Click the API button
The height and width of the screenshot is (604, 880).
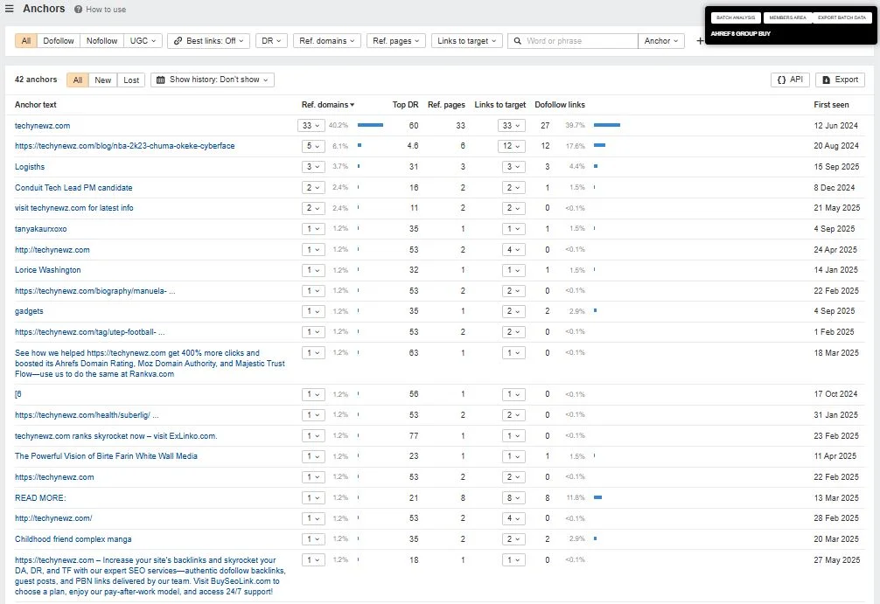coord(790,80)
